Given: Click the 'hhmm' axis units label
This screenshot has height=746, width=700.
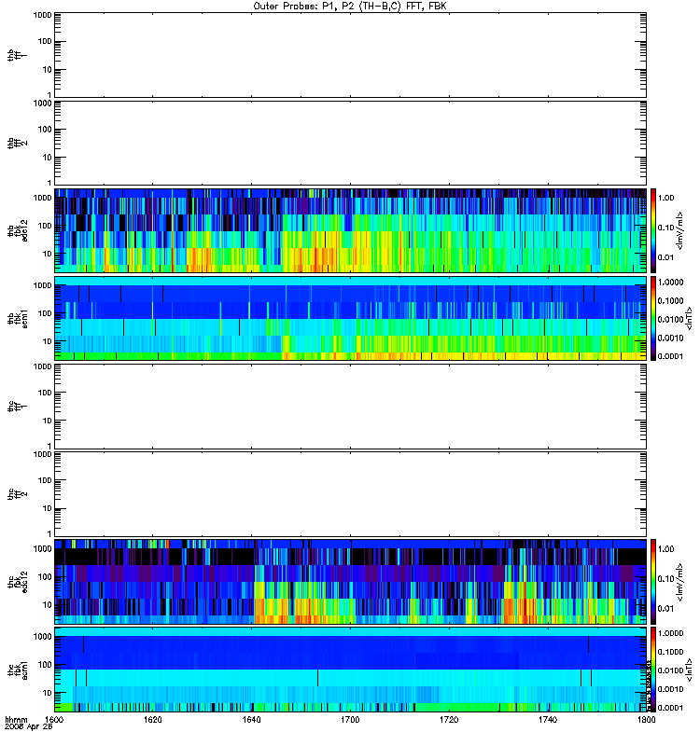Looking at the screenshot, I should [16, 720].
